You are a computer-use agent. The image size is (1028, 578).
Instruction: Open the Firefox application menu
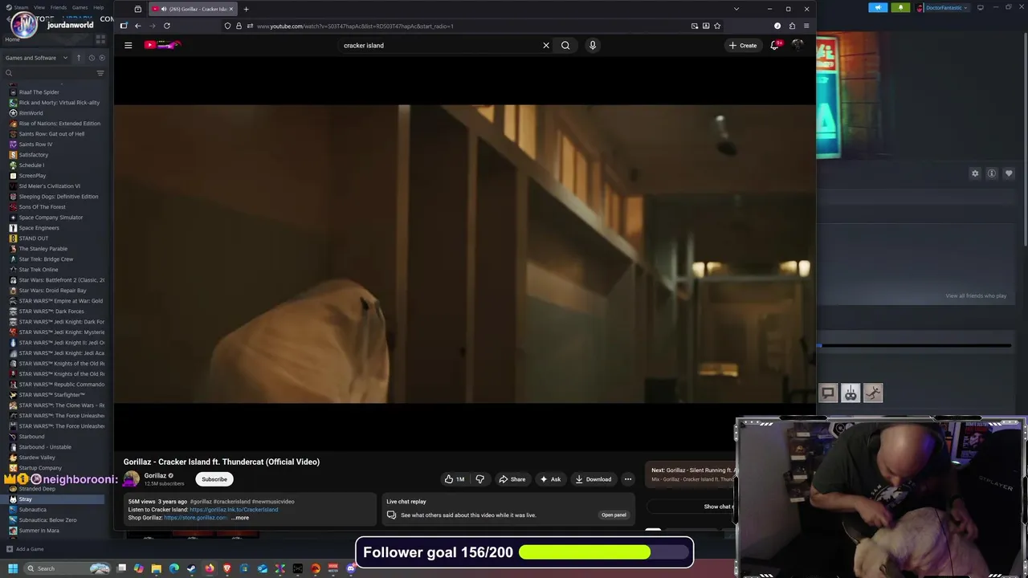[806, 26]
